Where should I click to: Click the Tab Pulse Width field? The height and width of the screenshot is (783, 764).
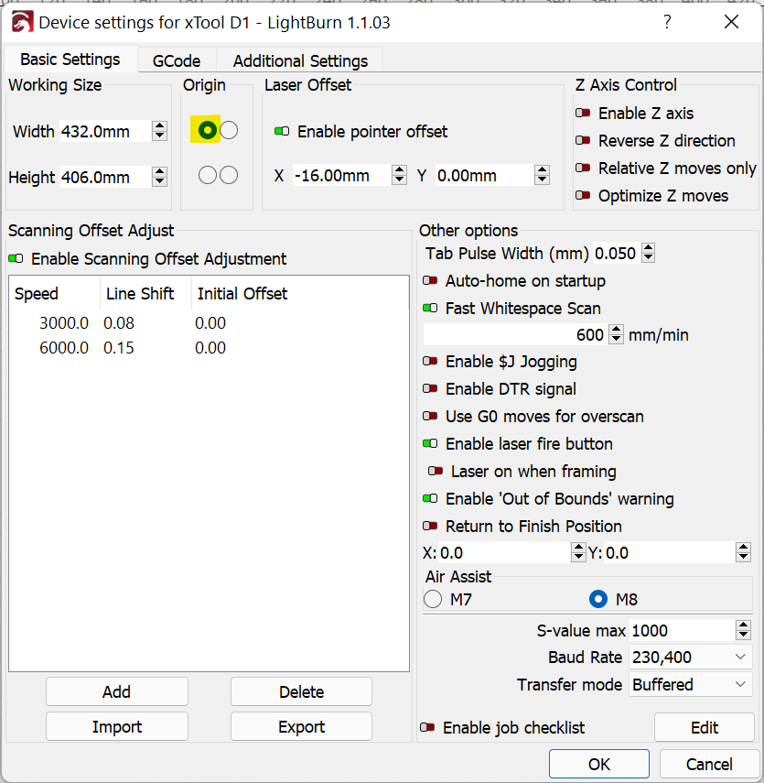[x=617, y=253]
